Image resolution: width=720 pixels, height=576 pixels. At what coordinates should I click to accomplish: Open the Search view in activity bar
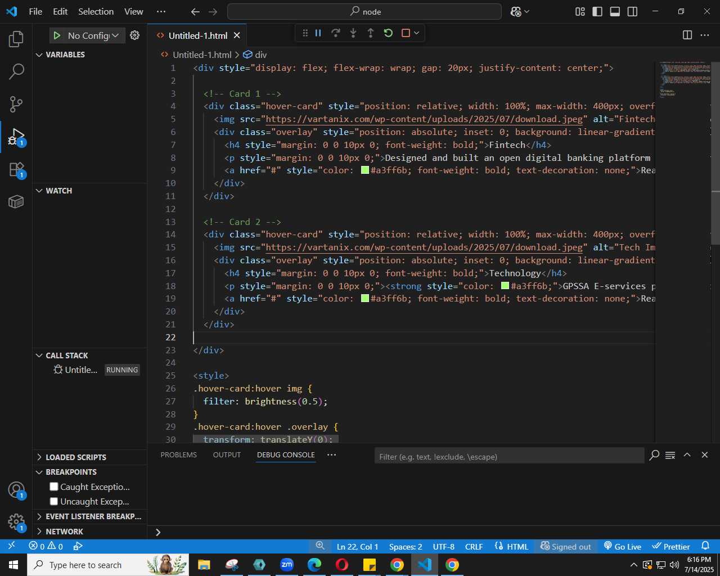click(16, 71)
